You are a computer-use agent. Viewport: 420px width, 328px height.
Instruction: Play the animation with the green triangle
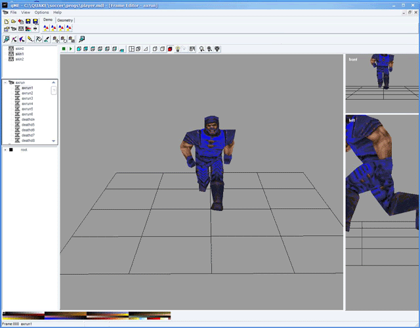pyautogui.click(x=71, y=49)
